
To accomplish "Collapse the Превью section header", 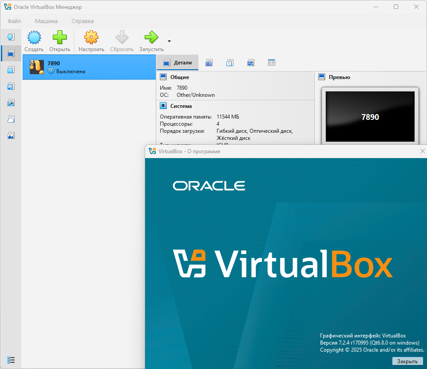I will [x=339, y=77].
